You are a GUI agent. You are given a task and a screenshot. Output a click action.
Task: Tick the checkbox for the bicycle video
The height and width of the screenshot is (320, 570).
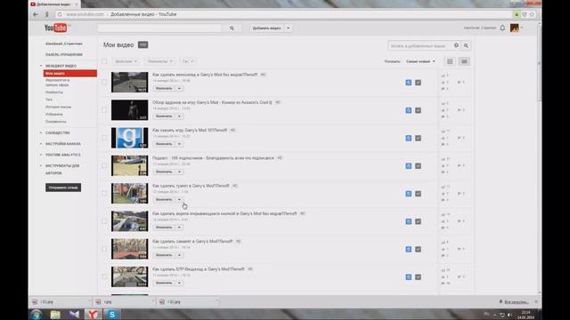click(x=104, y=82)
